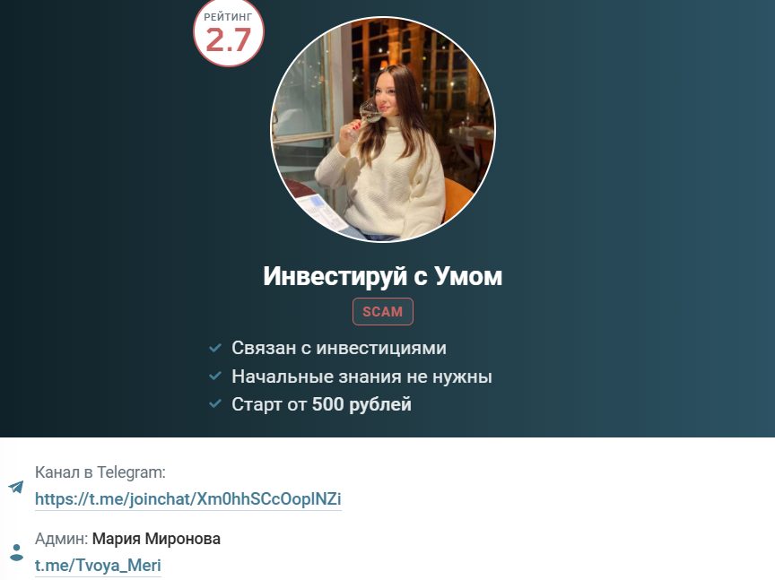Click the bold 500 рублей amount
Viewport: 775px width, 580px height.
[x=361, y=404]
